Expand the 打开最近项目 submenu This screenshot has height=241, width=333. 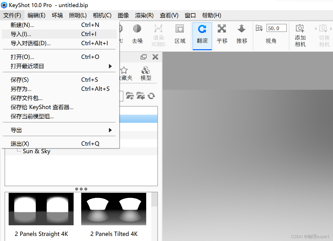(x=59, y=66)
